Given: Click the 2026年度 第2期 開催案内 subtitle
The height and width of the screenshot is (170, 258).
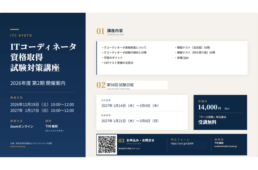Looking at the screenshot, I should pos(38,83).
